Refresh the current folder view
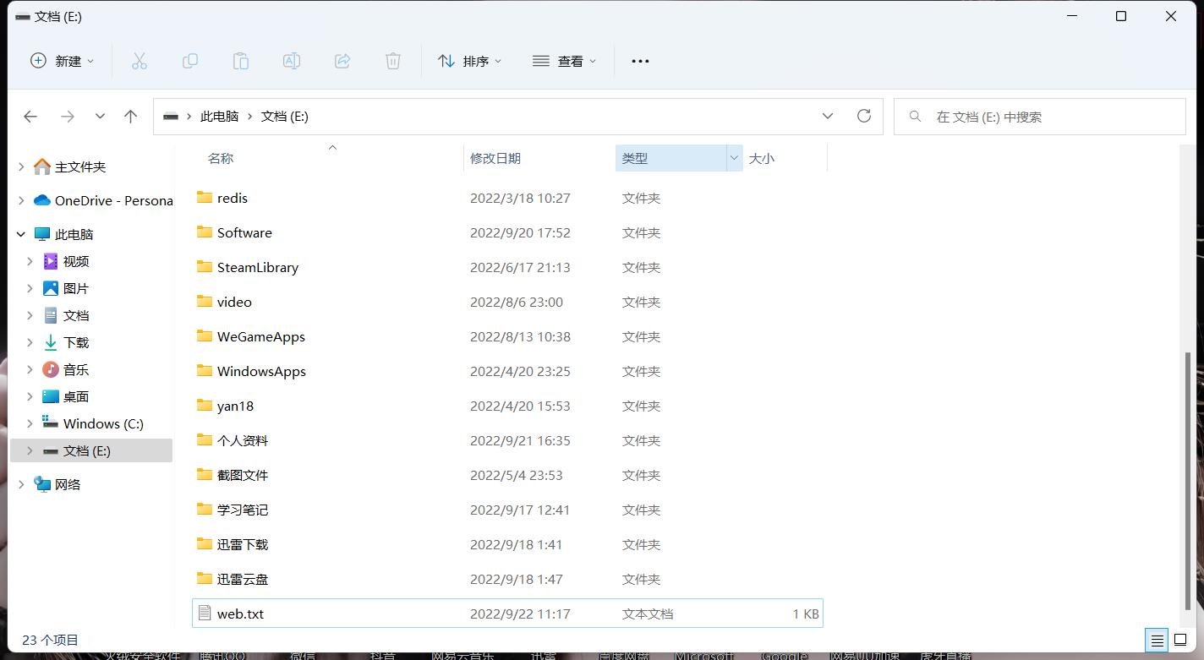 (863, 116)
